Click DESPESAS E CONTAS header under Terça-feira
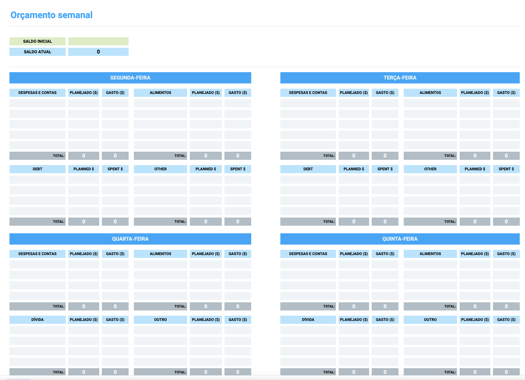 pos(308,93)
